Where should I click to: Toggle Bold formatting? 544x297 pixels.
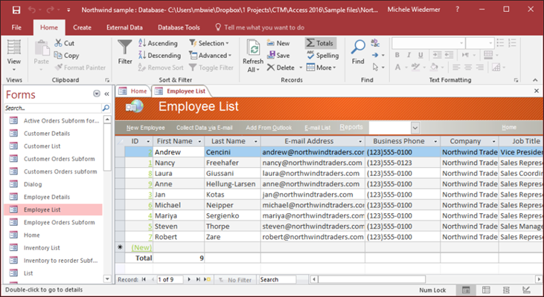397,55
